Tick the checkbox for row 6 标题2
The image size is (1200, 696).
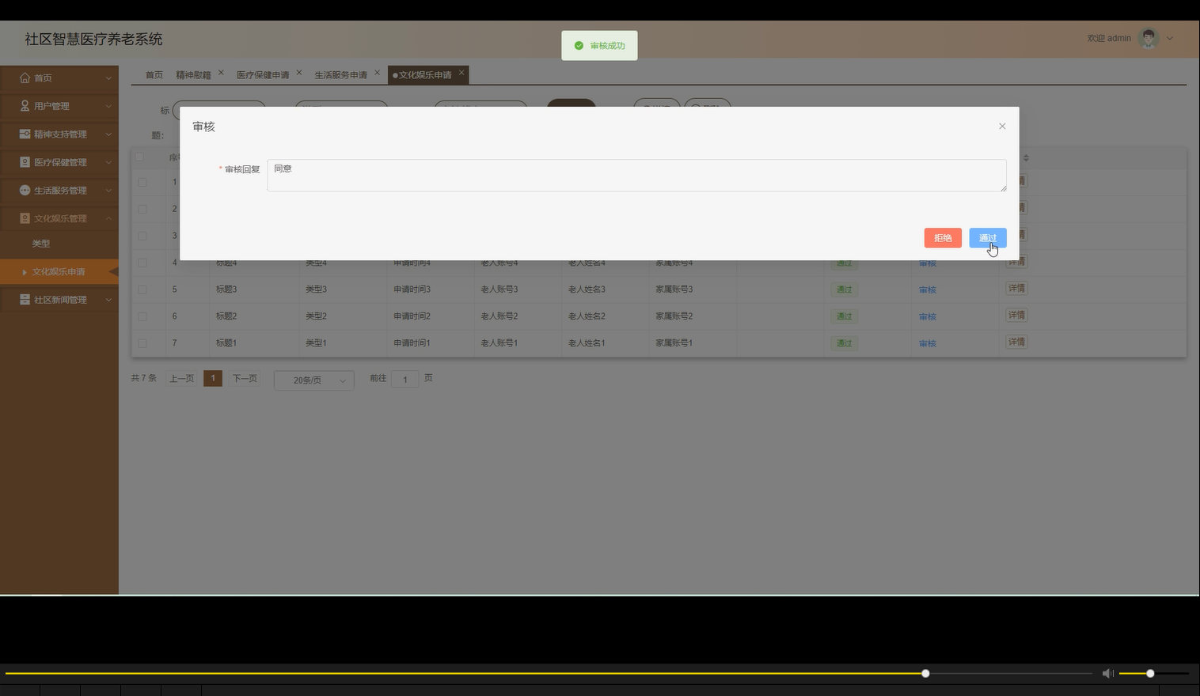pyautogui.click(x=142, y=316)
